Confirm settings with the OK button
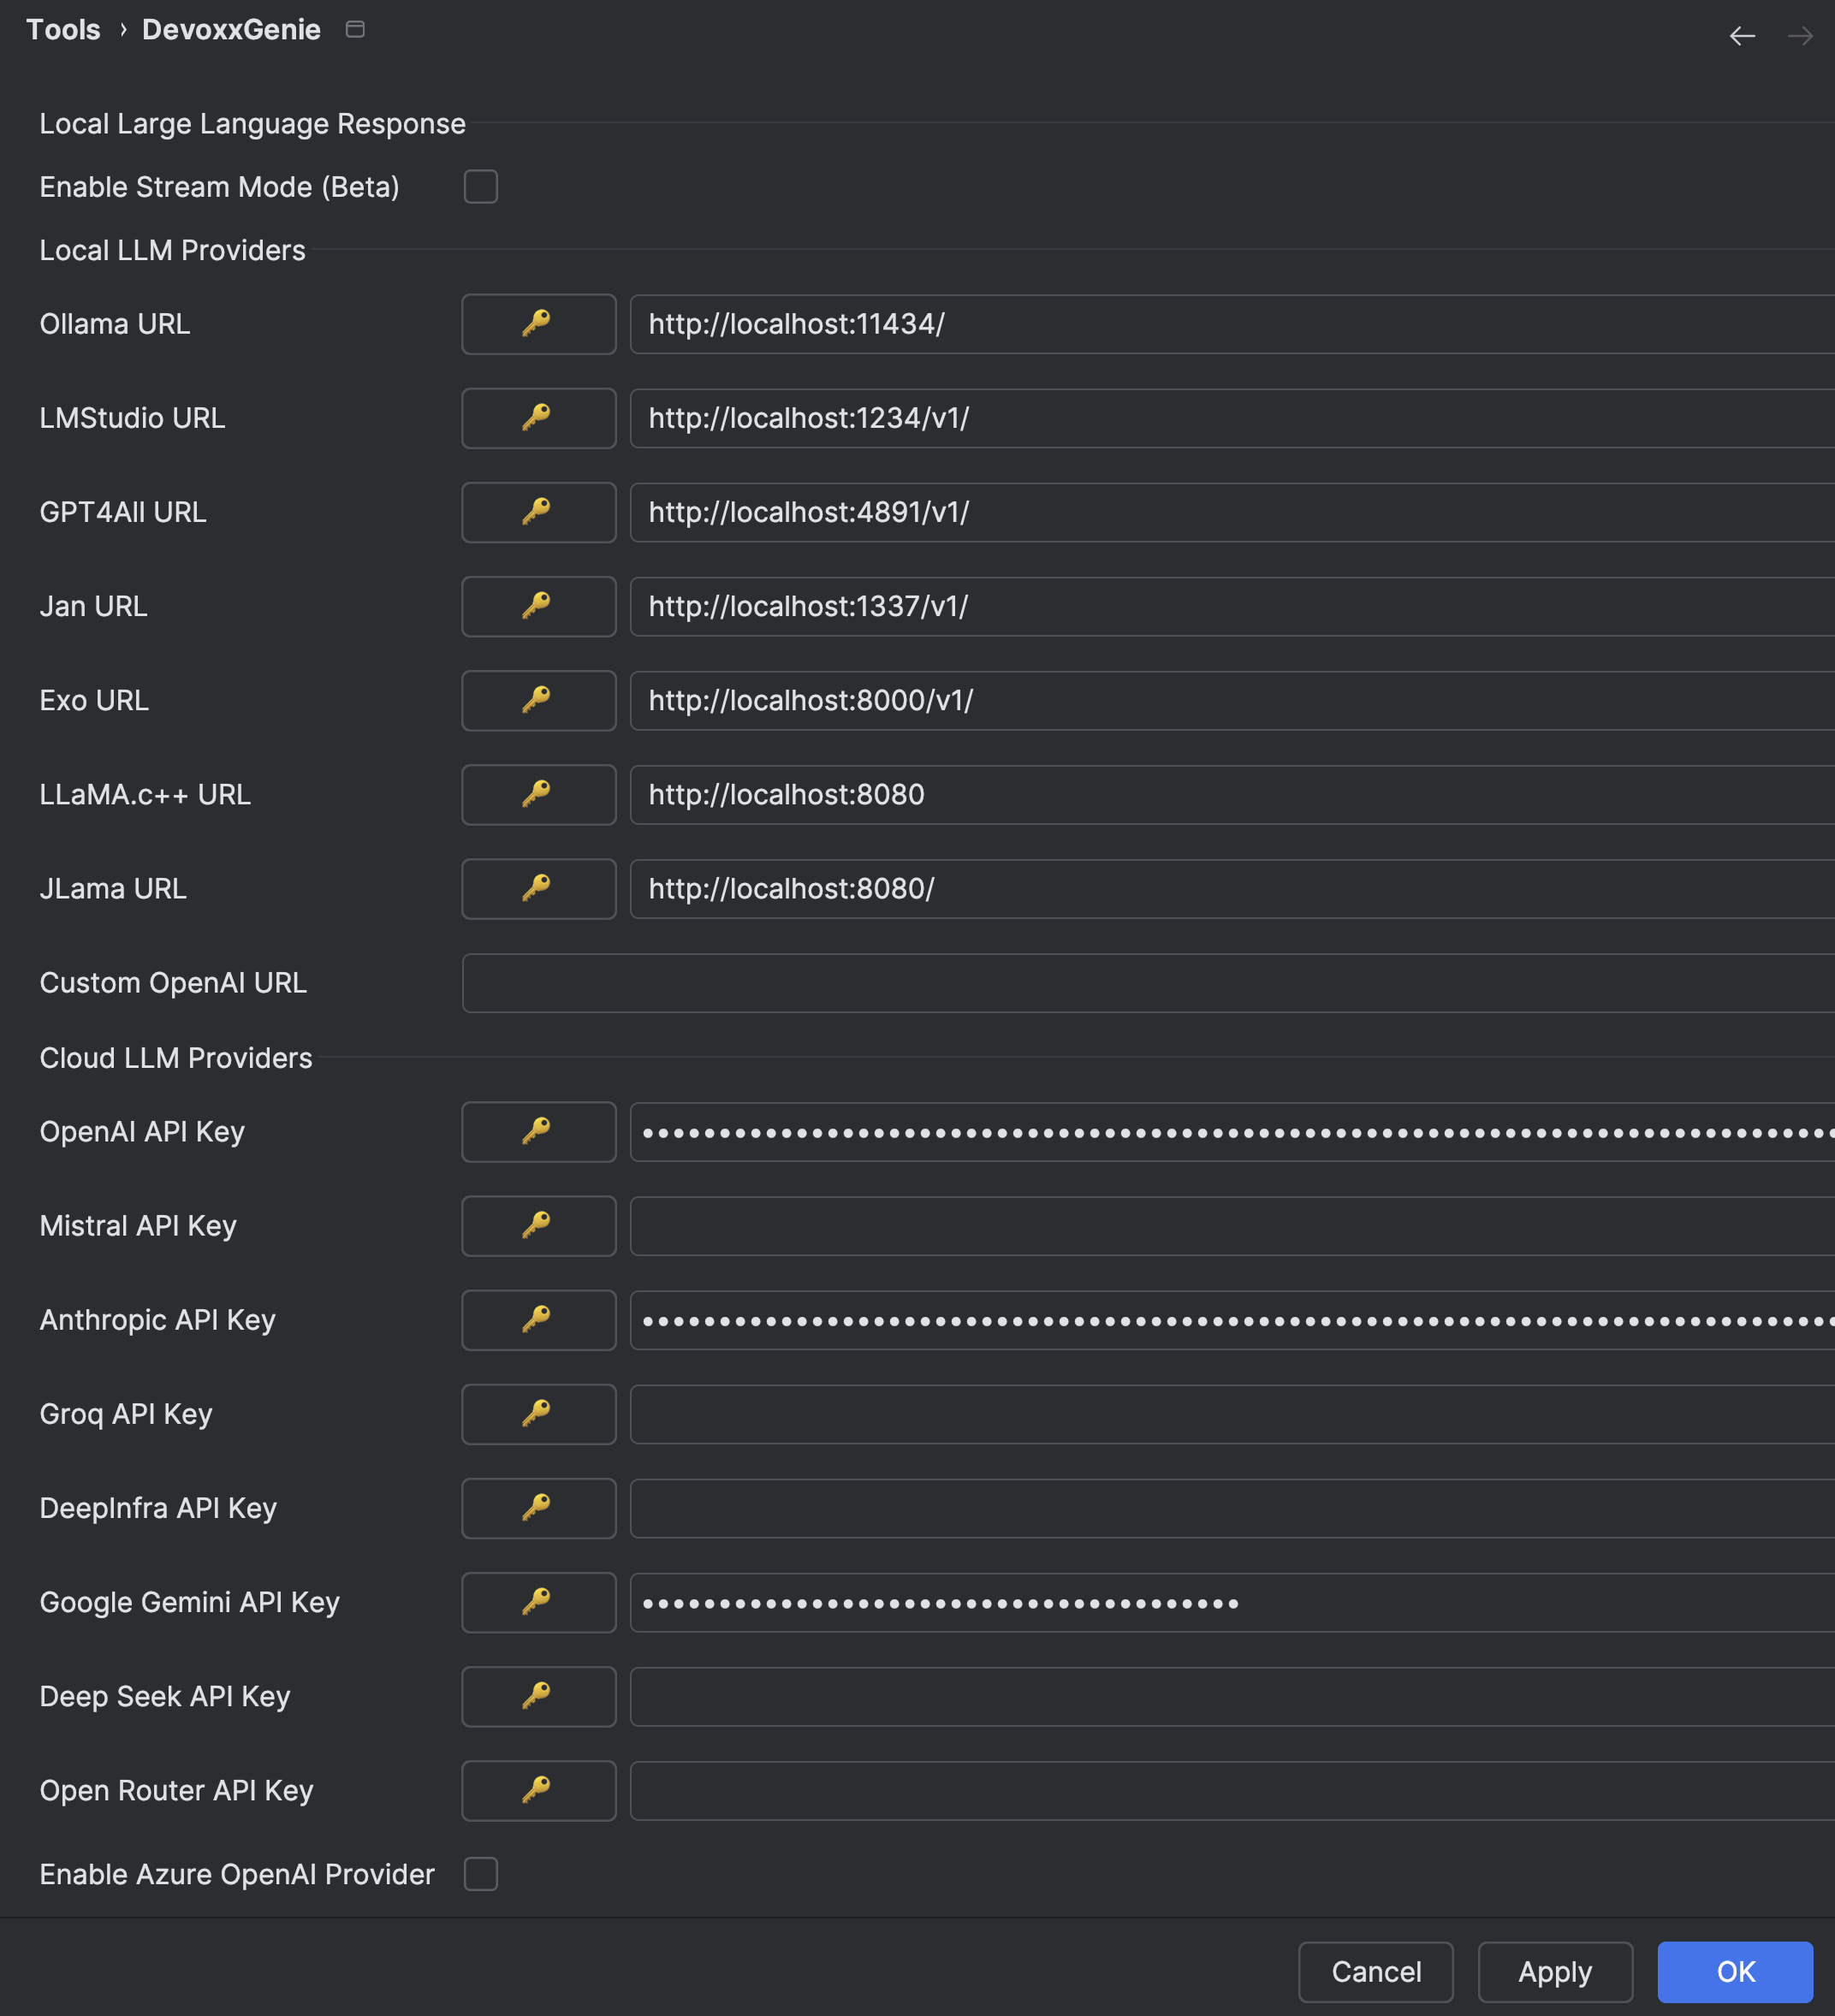Viewport: 1835px width, 2016px height. (x=1735, y=1972)
